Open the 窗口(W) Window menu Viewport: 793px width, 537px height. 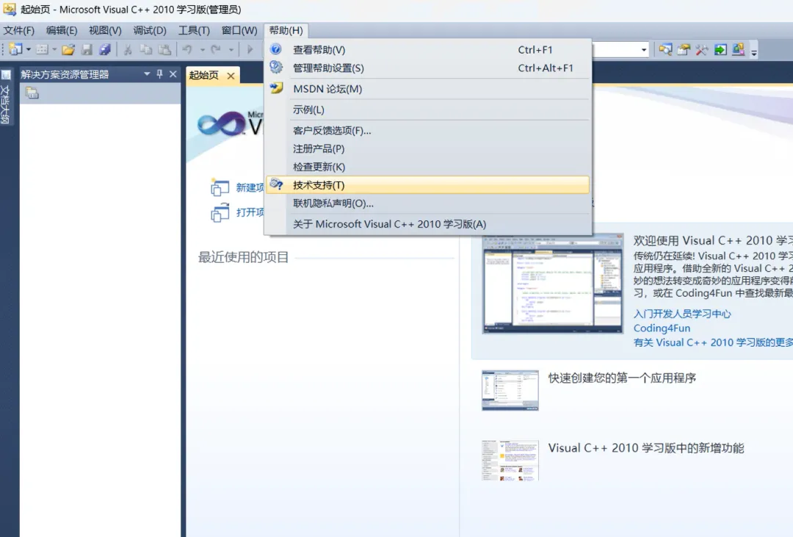239,30
